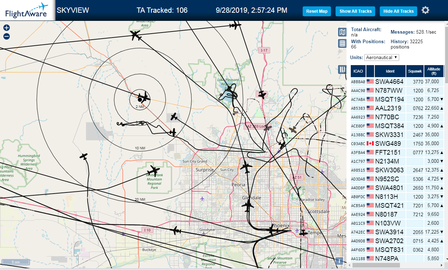Viewport: 448px width, 270px height.
Task: Select brown aircraft beside AZ 303 Loop label
Action: [x=268, y=127]
